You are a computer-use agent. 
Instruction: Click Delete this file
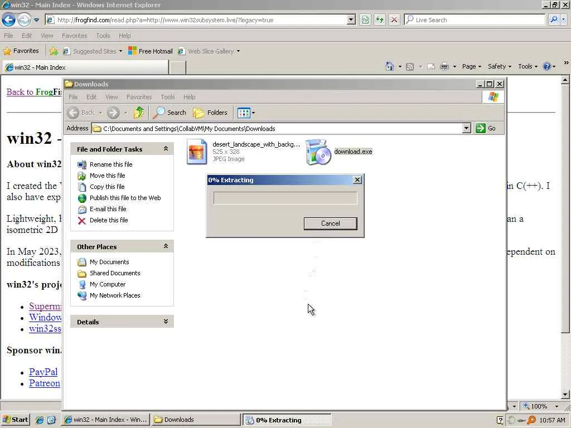[109, 220]
